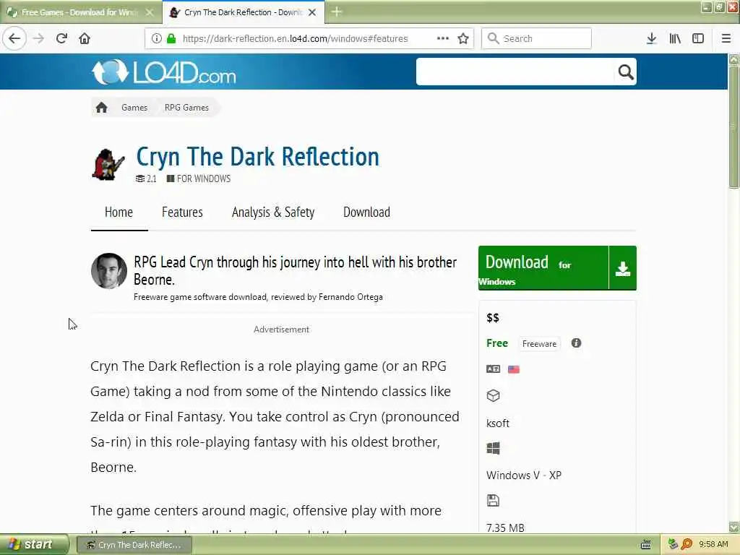Open the Download tab

point(366,212)
